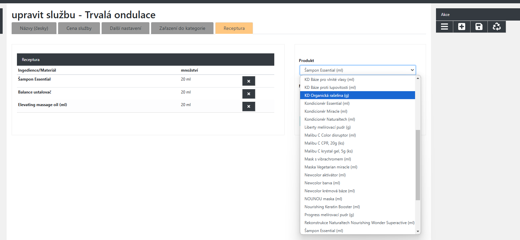Image resolution: width=520 pixels, height=240 pixels.
Task: Choose Malibu C CPR, 20g (ks)
Action: coord(358,143)
